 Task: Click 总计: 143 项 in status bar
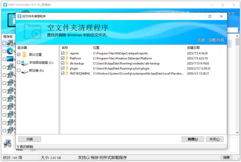coord(12,158)
